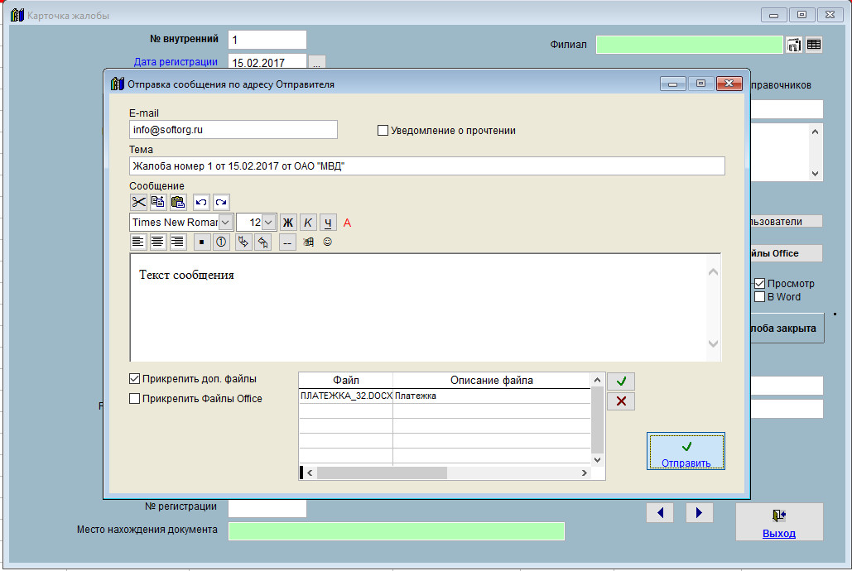The width and height of the screenshot is (852, 571).
Task: Expand the font size 12 dropdown
Action: pyautogui.click(x=269, y=223)
